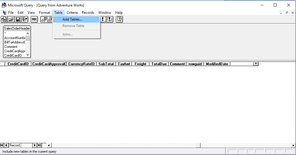
Task: Select the ModifiedDate column header
Action: (x=217, y=64)
